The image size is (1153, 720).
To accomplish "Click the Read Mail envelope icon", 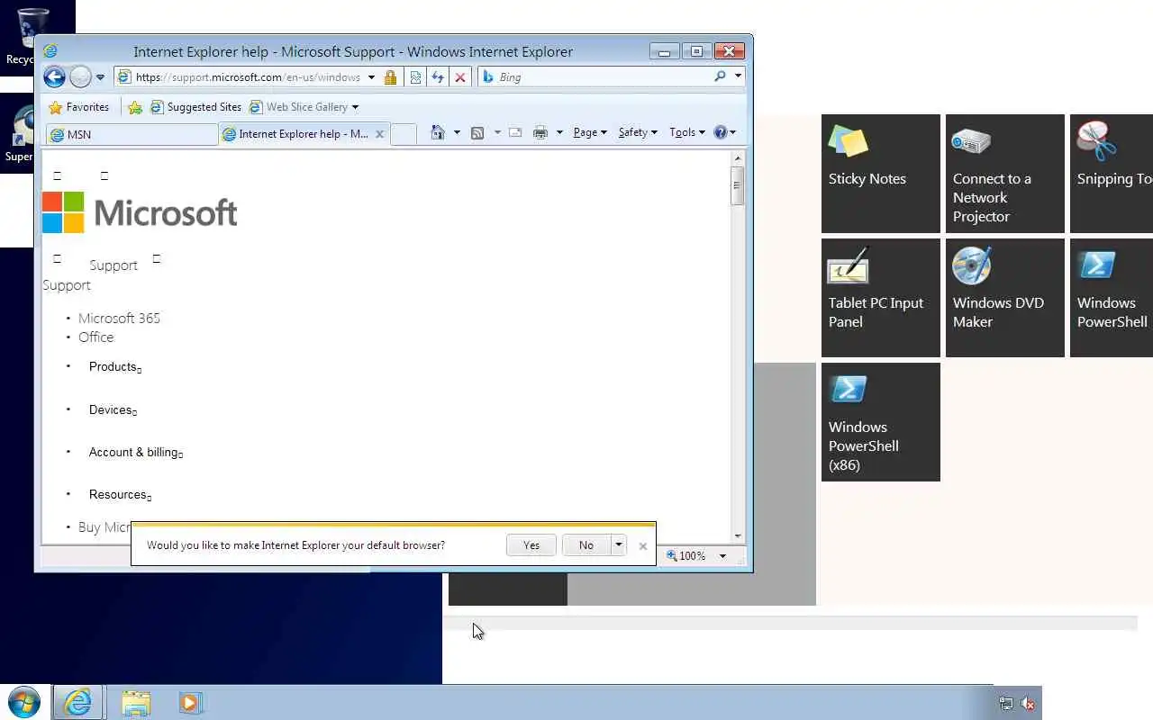I will 515,132.
